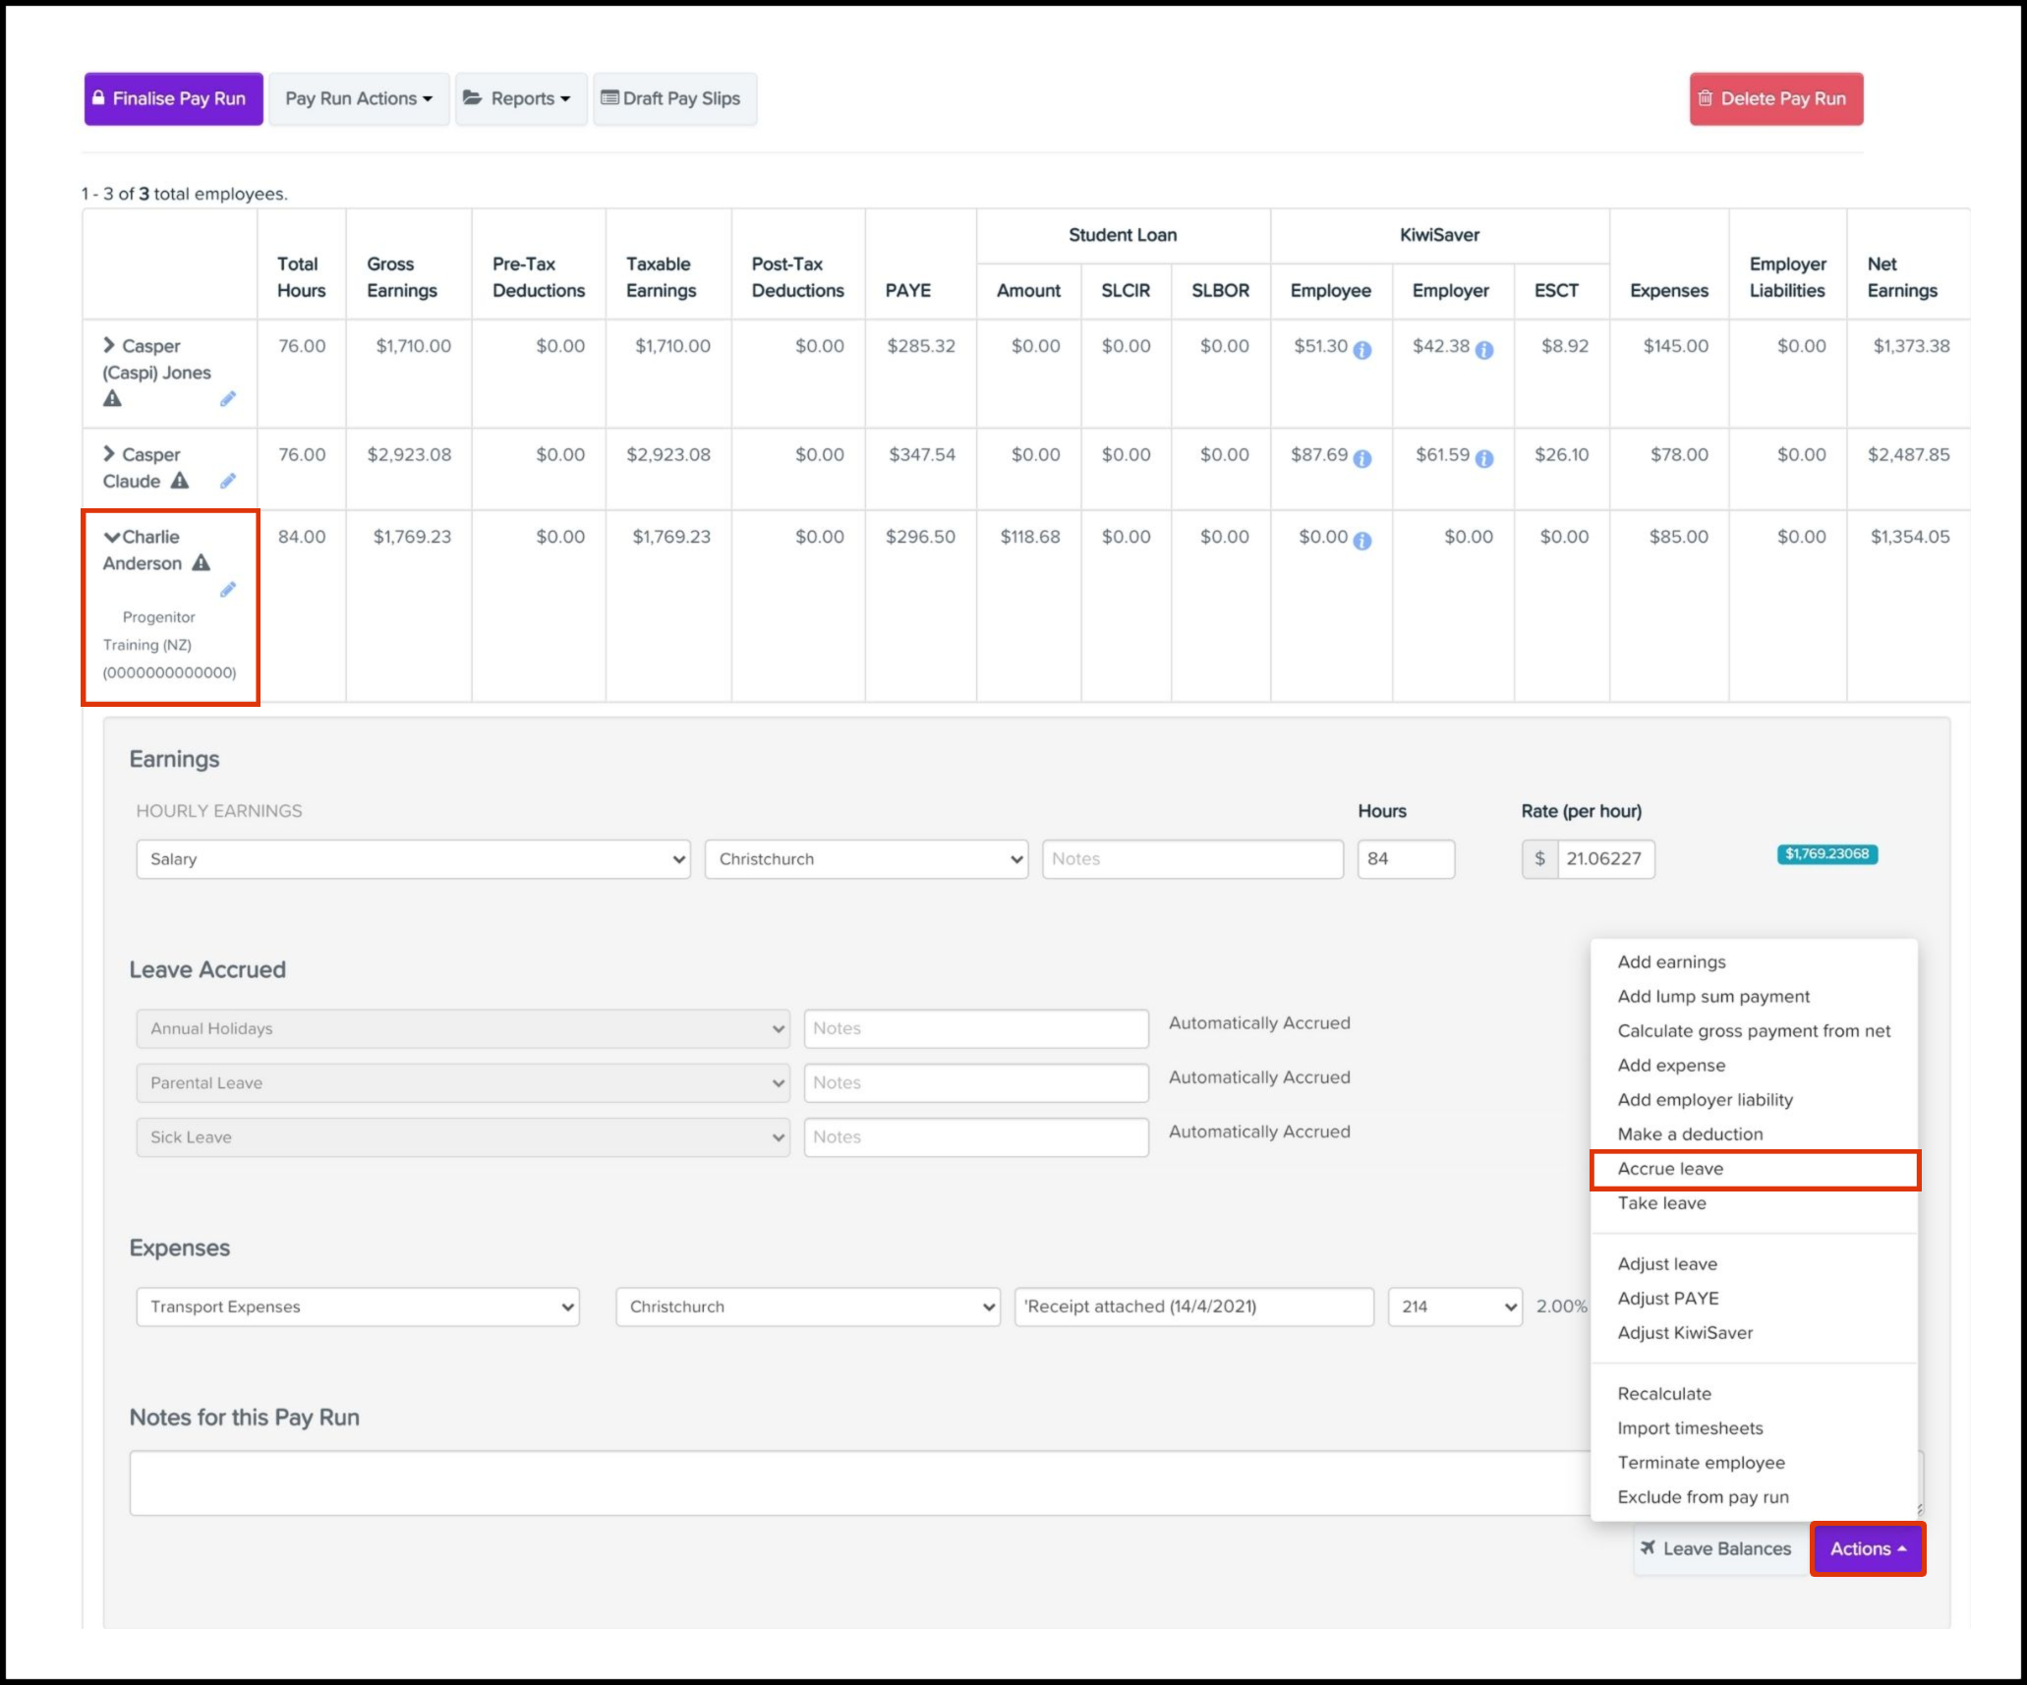2027x1685 pixels.
Task: Click the Delete Pay Run button
Action: [x=1775, y=98]
